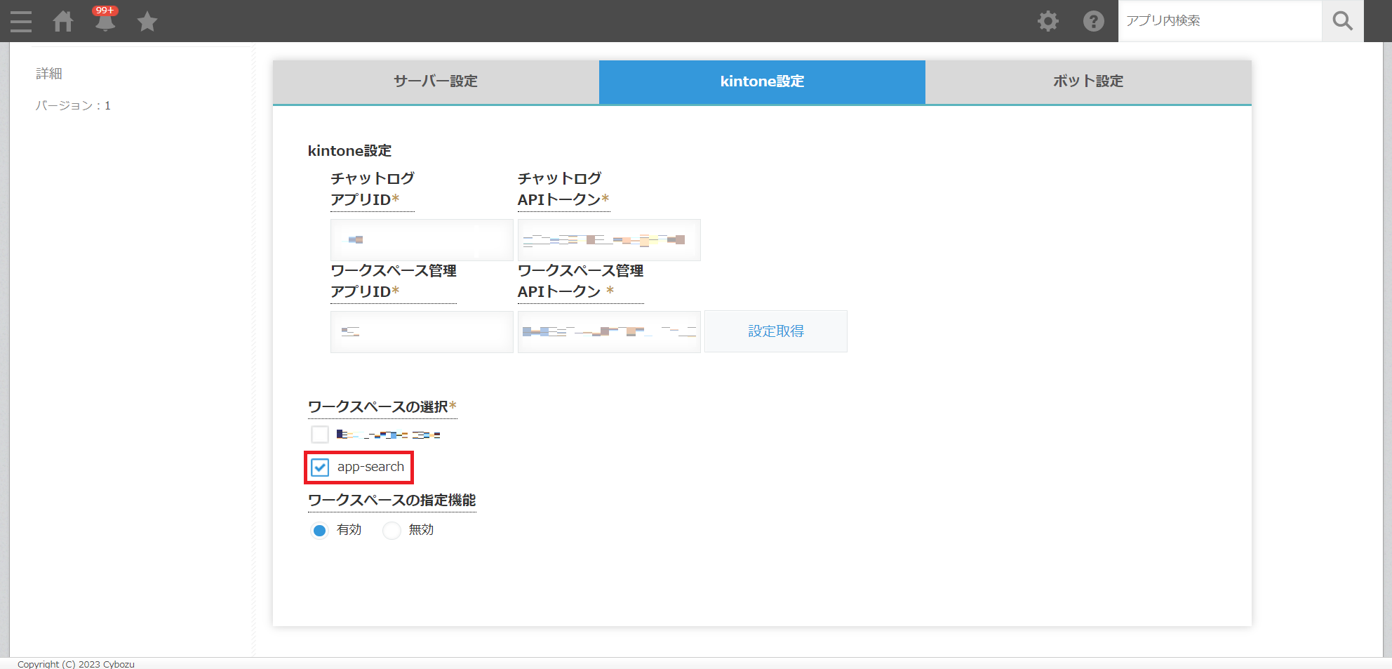Click the チャットログ APIトークン input field
Screen dimensions: 1392x669
(x=609, y=240)
